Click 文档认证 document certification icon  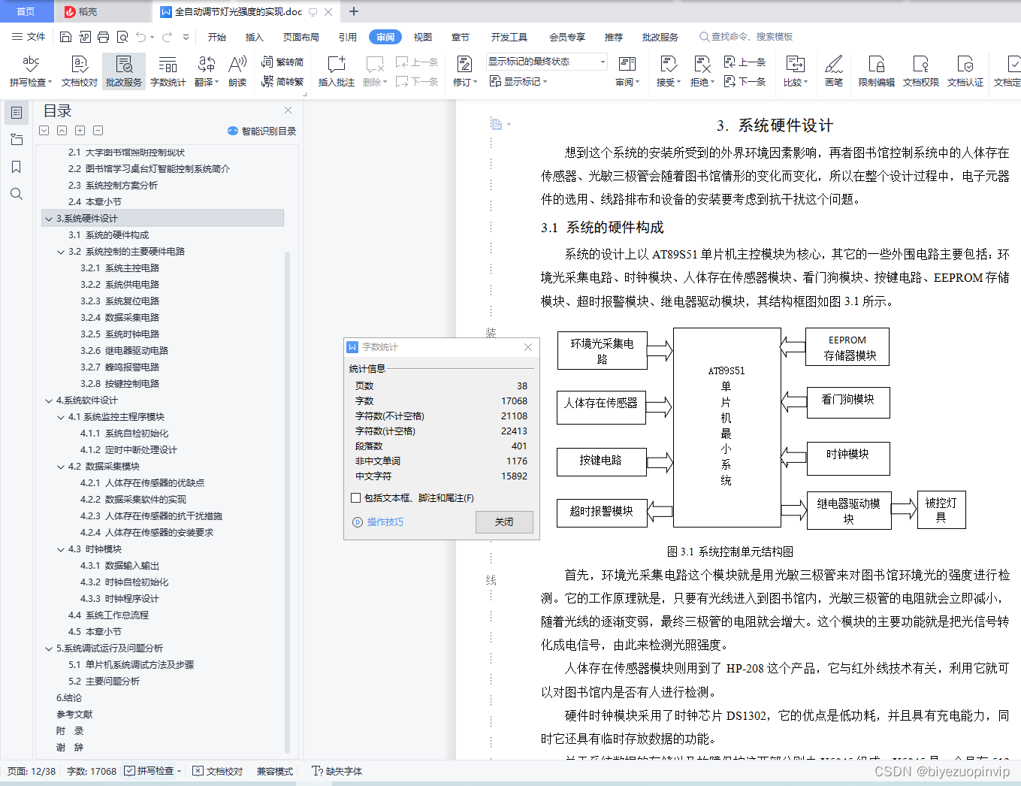[965, 71]
